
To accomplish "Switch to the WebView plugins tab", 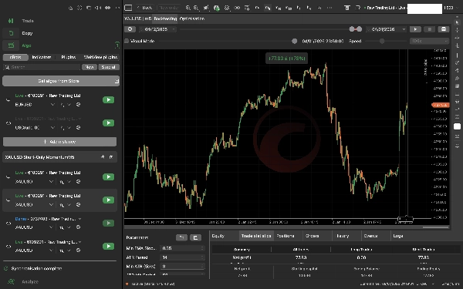I will 100,57.
